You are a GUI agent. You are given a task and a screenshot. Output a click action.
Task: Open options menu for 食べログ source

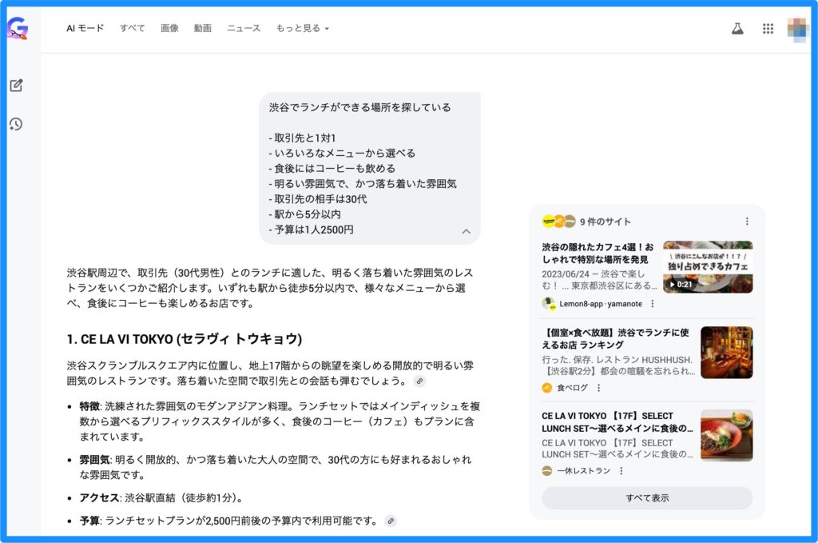(598, 388)
